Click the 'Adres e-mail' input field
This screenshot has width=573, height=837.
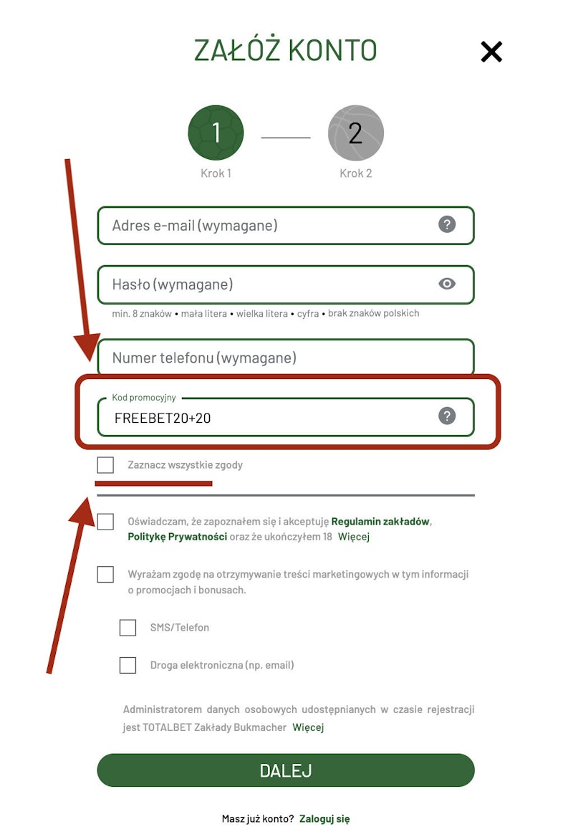[x=272, y=226]
